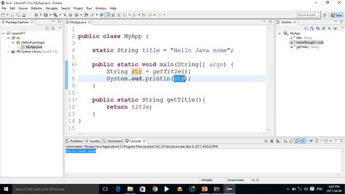This screenshot has width=345, height=194.
Task: Click the Last Edit Location arrow icon
Action: [x=144, y=15]
